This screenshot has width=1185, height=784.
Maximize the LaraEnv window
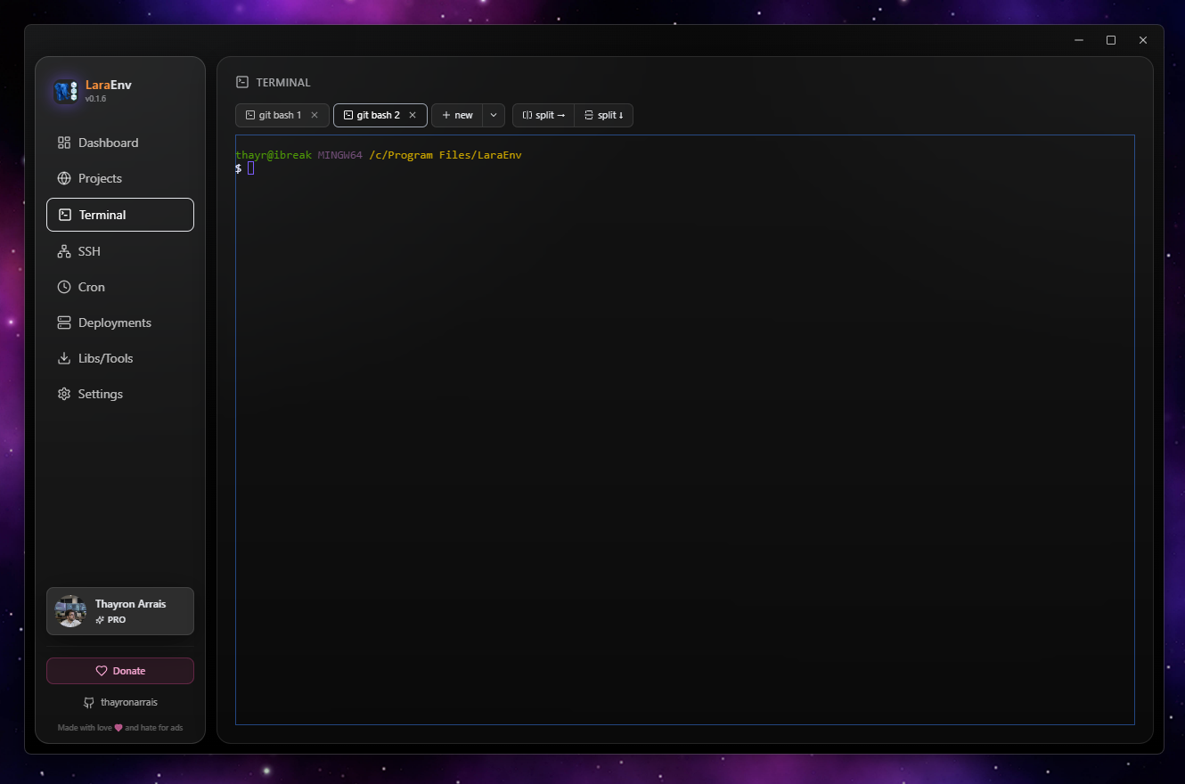tap(1111, 40)
